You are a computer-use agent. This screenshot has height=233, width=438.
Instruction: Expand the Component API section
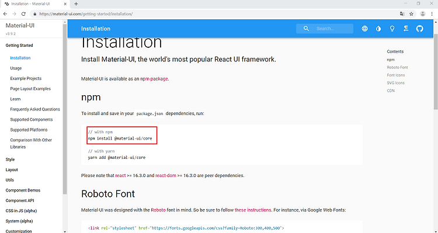[20, 201]
